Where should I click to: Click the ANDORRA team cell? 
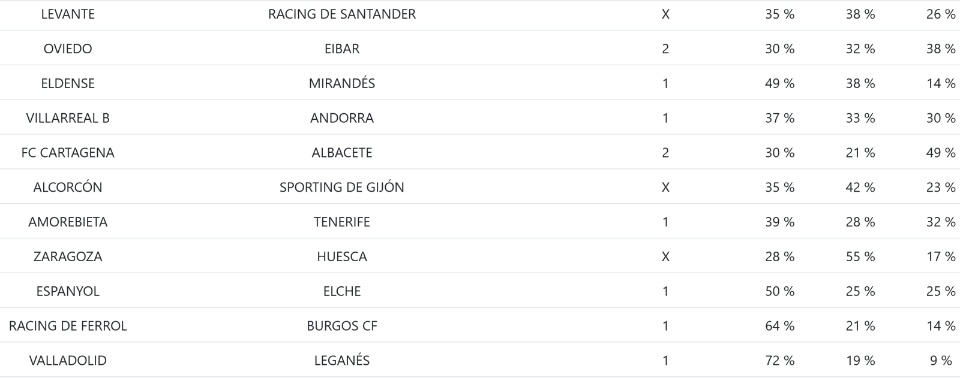tap(342, 118)
